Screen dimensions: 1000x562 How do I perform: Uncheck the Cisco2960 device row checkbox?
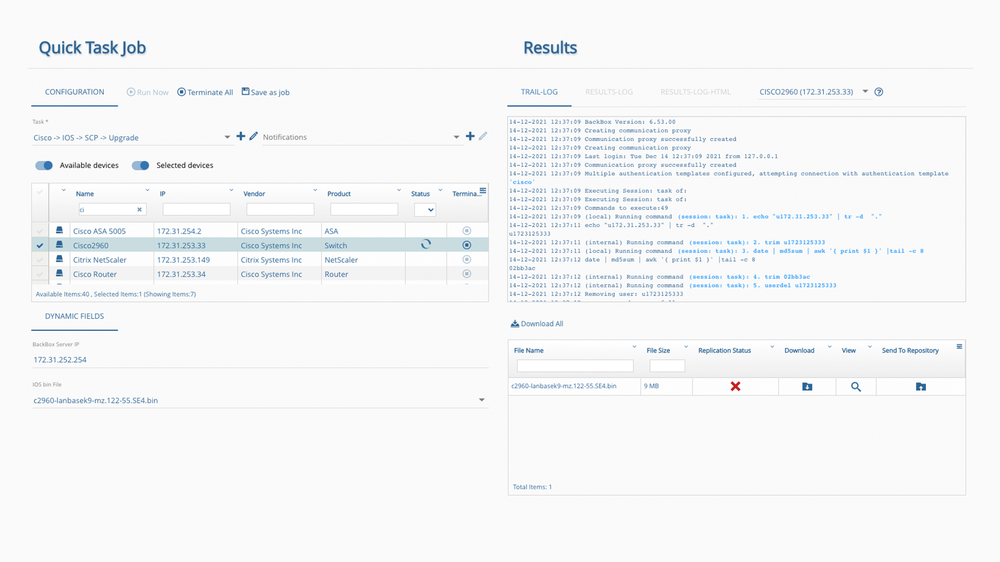click(x=40, y=246)
